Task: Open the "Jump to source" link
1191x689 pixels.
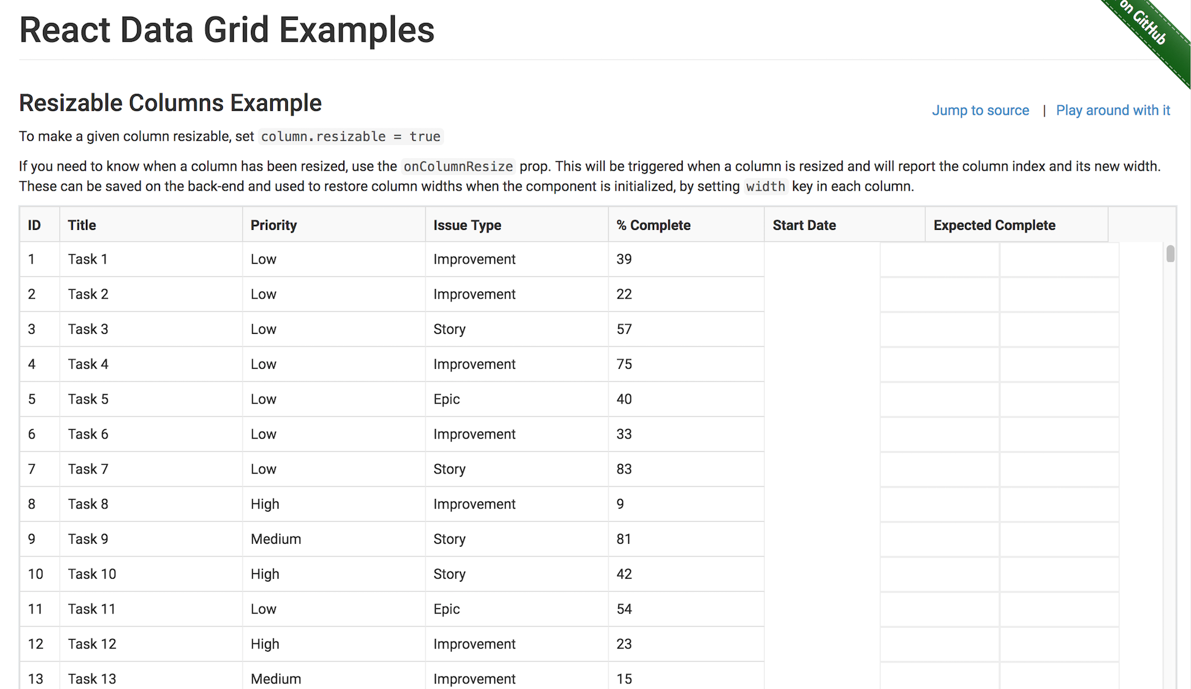Action: (980, 110)
